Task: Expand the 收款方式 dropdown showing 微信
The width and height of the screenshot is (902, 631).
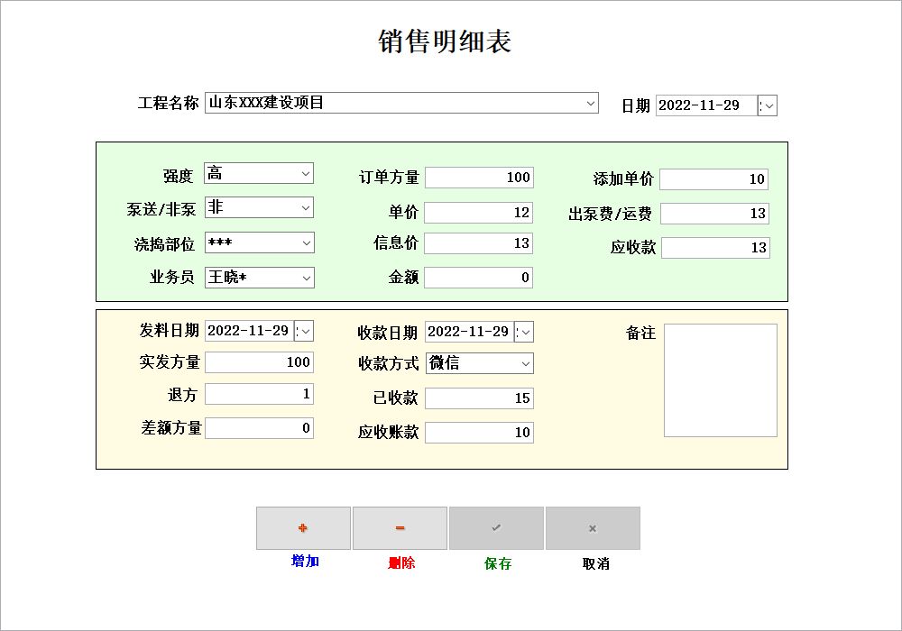Action: [525, 363]
